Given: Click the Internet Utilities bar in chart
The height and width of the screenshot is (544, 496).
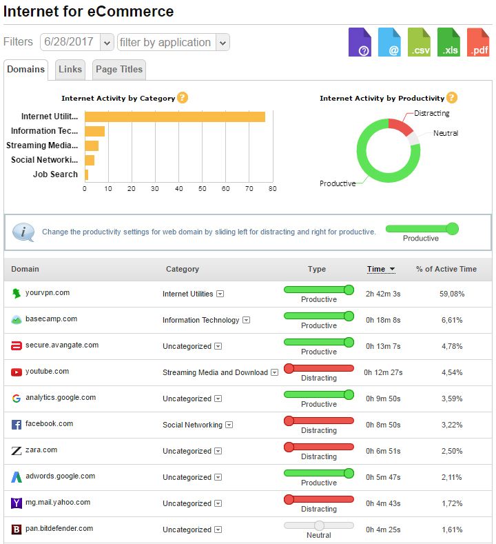Looking at the screenshot, I should 175,117.
